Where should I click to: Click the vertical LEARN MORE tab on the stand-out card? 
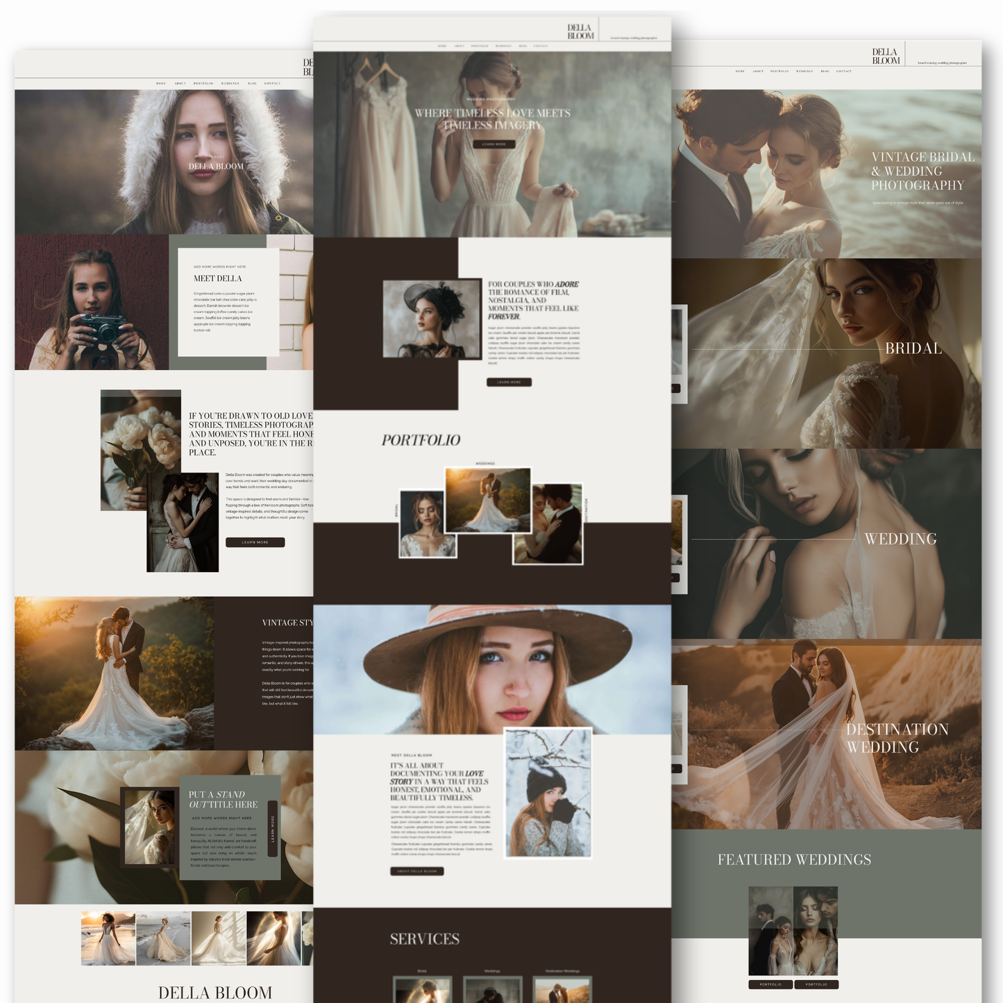[x=272, y=829]
